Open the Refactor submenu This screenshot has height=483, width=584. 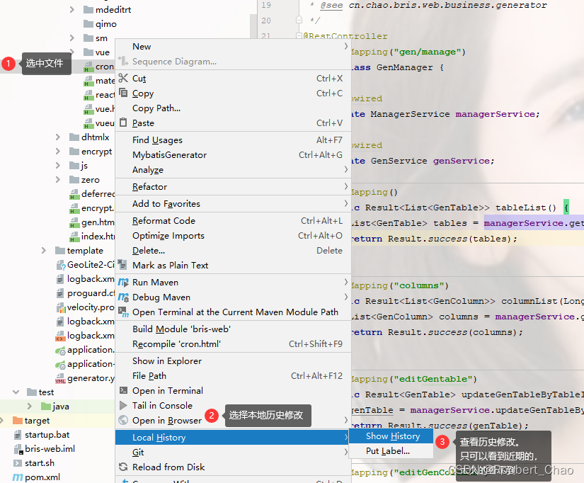[x=233, y=187]
